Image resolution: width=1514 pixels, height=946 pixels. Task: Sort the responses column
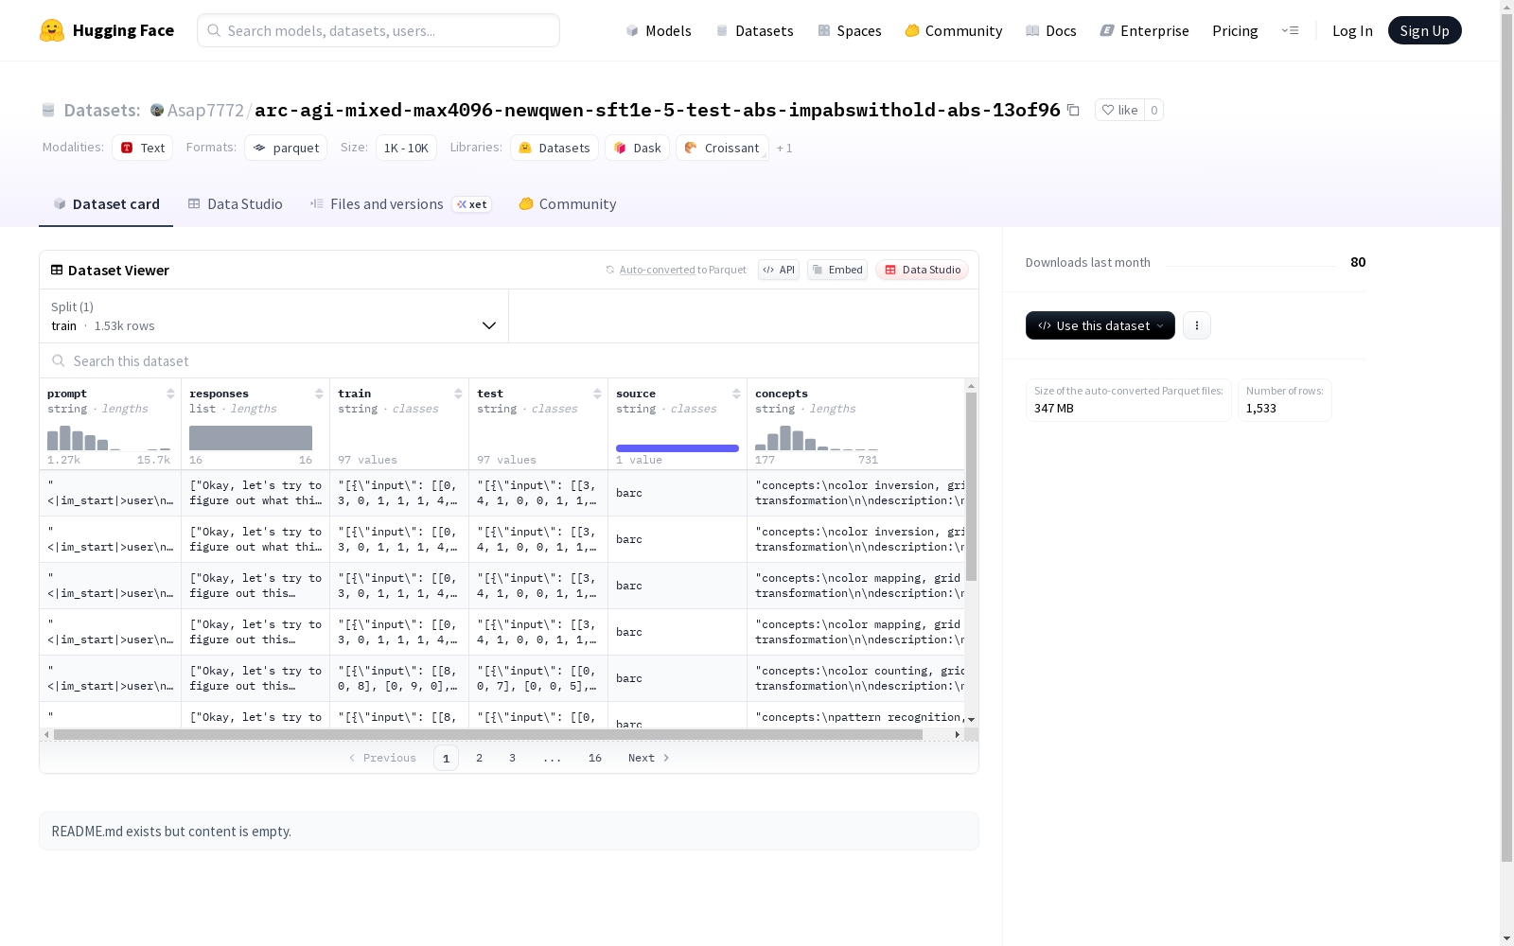point(319,394)
